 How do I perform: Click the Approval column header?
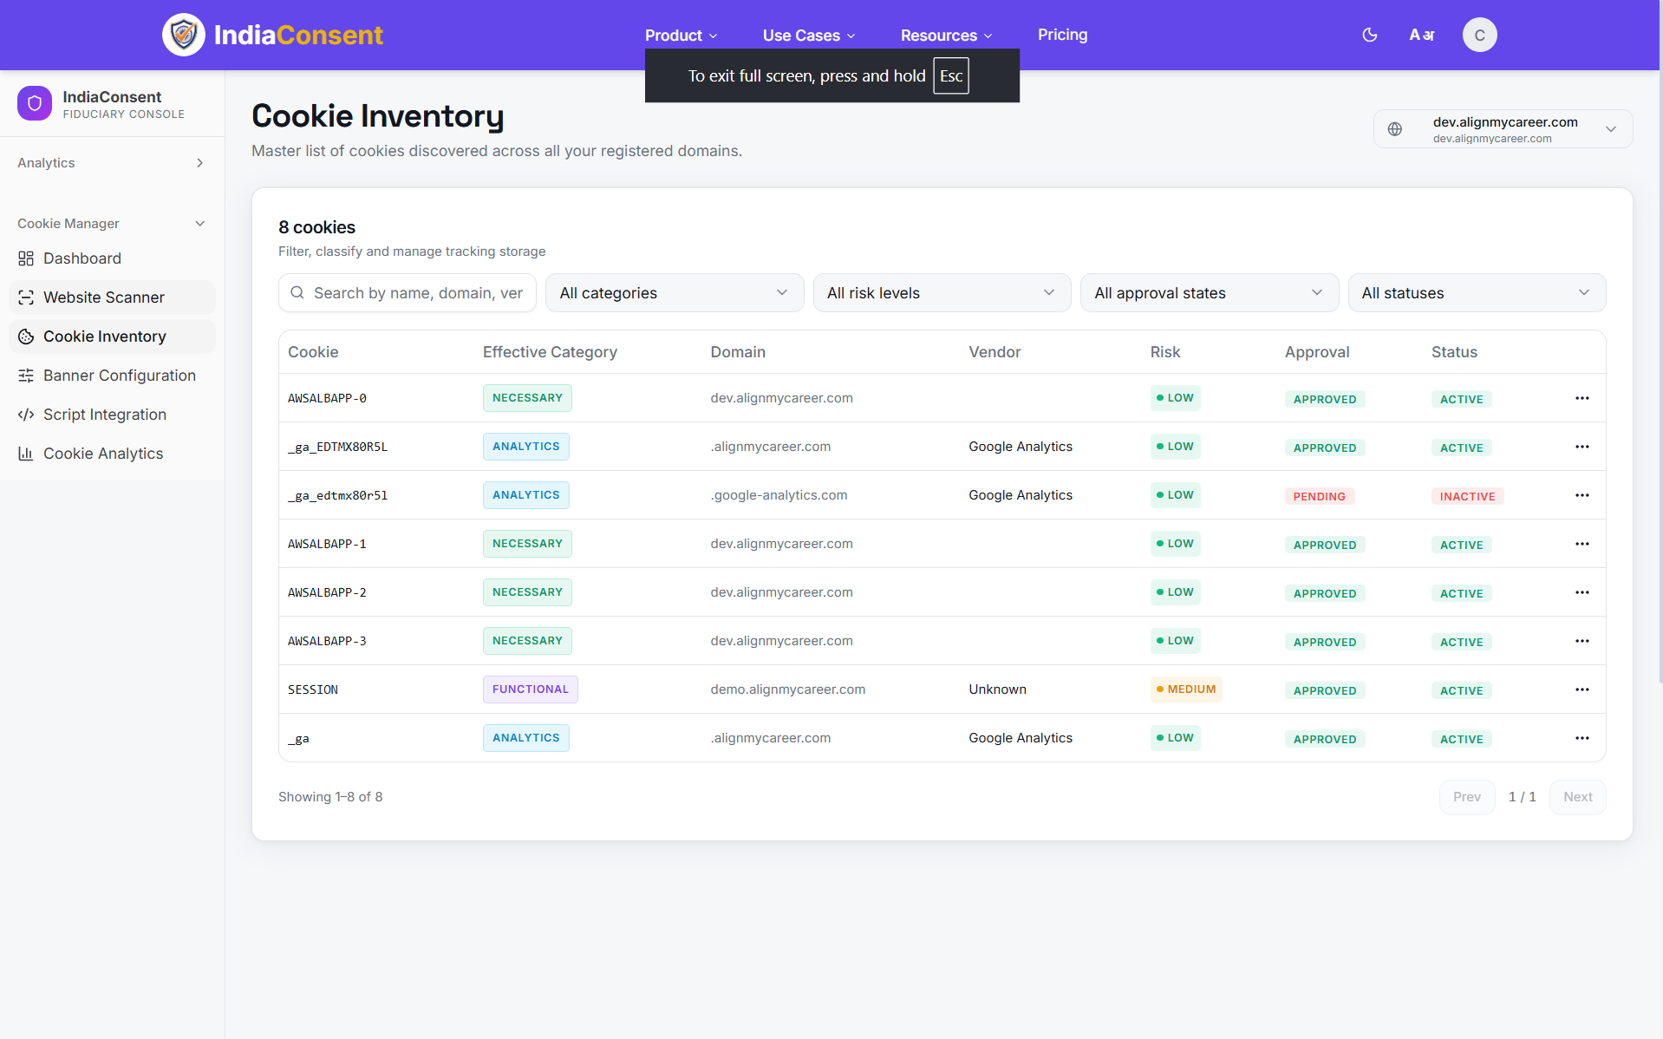pyautogui.click(x=1317, y=352)
